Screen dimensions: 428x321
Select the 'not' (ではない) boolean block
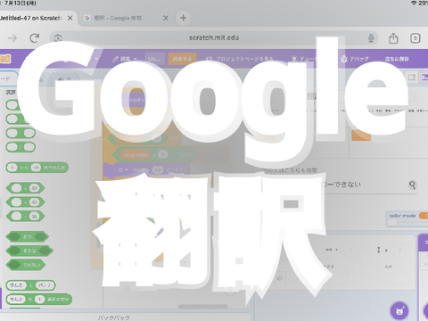pyautogui.click(x=26, y=265)
